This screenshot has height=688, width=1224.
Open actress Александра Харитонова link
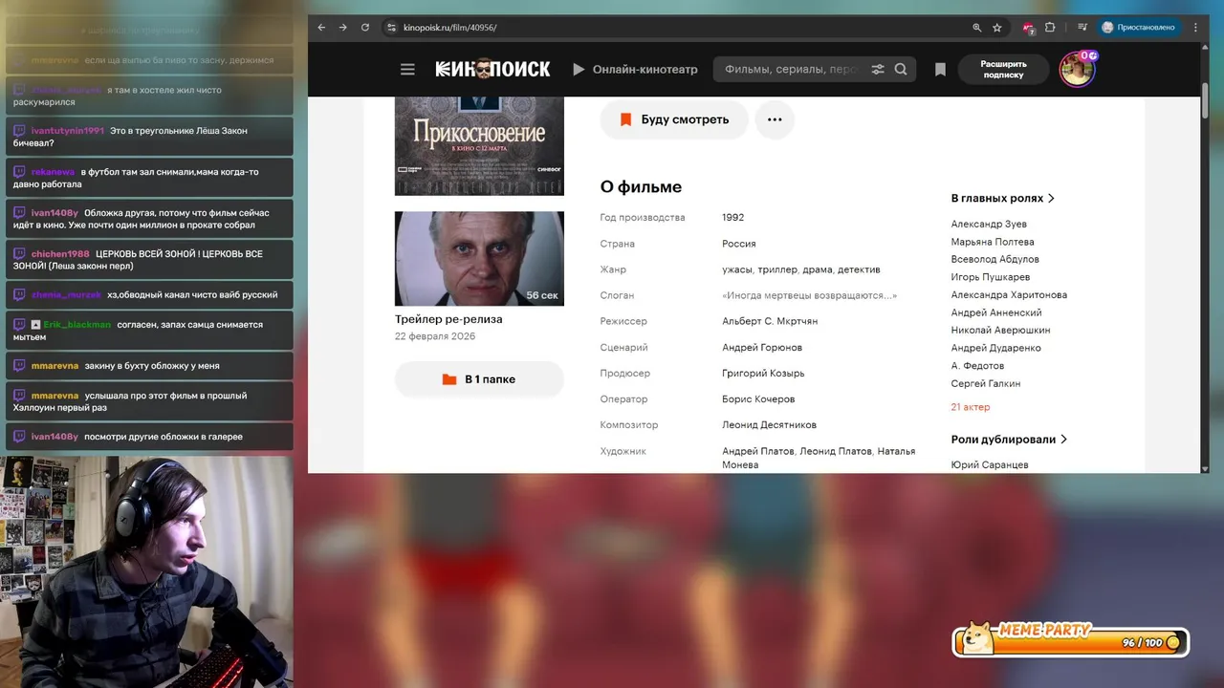pyautogui.click(x=1009, y=295)
